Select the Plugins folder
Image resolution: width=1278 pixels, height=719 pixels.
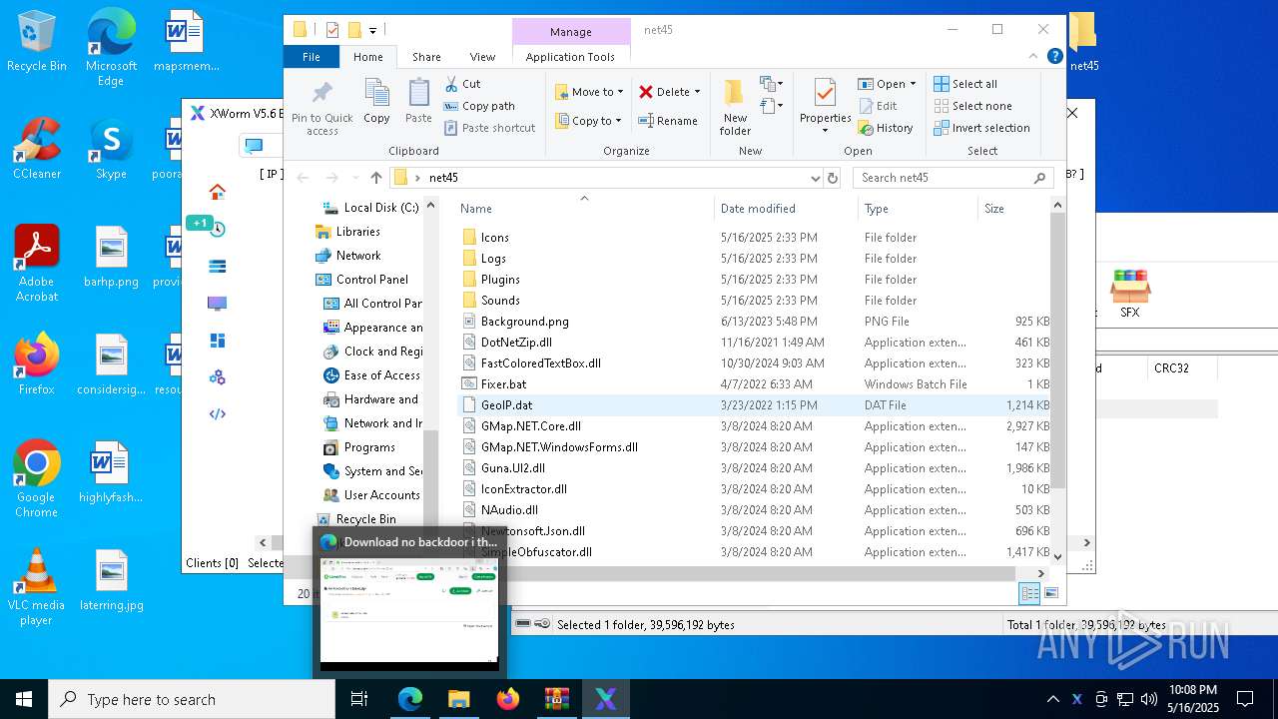tap(500, 280)
